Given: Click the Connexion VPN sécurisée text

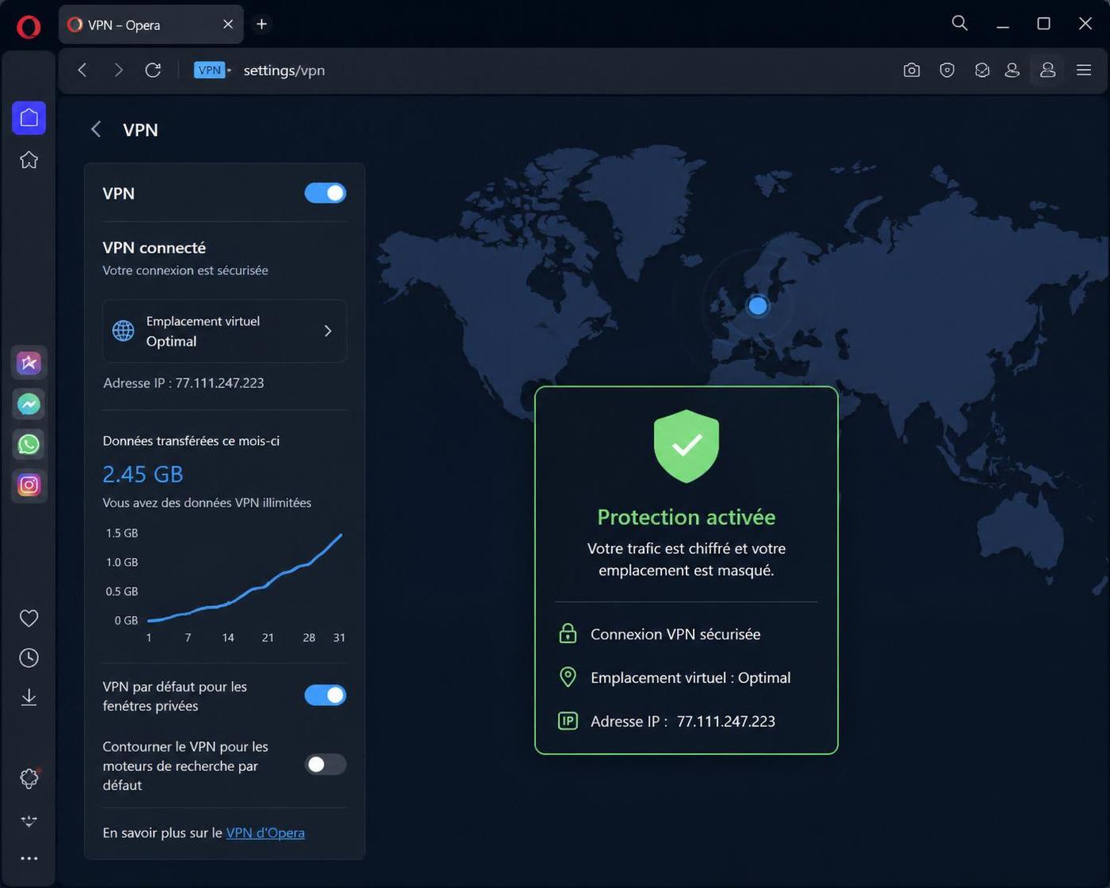Looking at the screenshot, I should click(675, 634).
